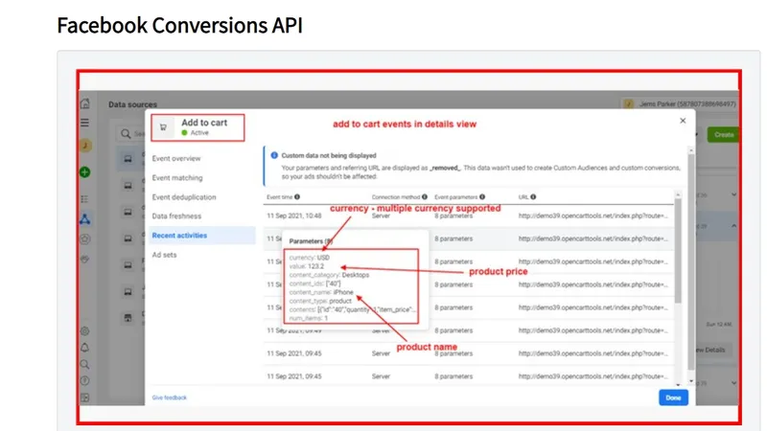This screenshot has width=767, height=431.
Task: Switch to Event overview tab
Action: coord(176,158)
